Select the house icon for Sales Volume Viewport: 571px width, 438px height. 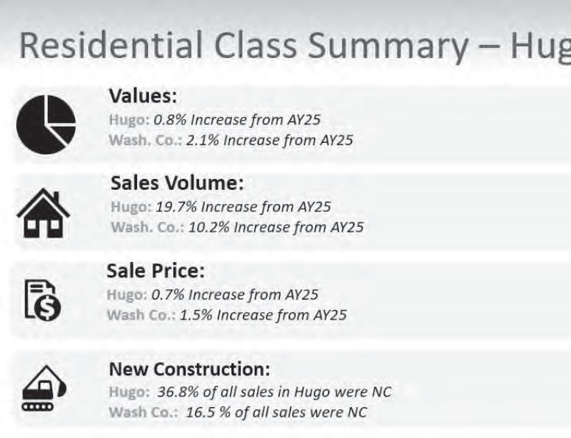(x=43, y=213)
